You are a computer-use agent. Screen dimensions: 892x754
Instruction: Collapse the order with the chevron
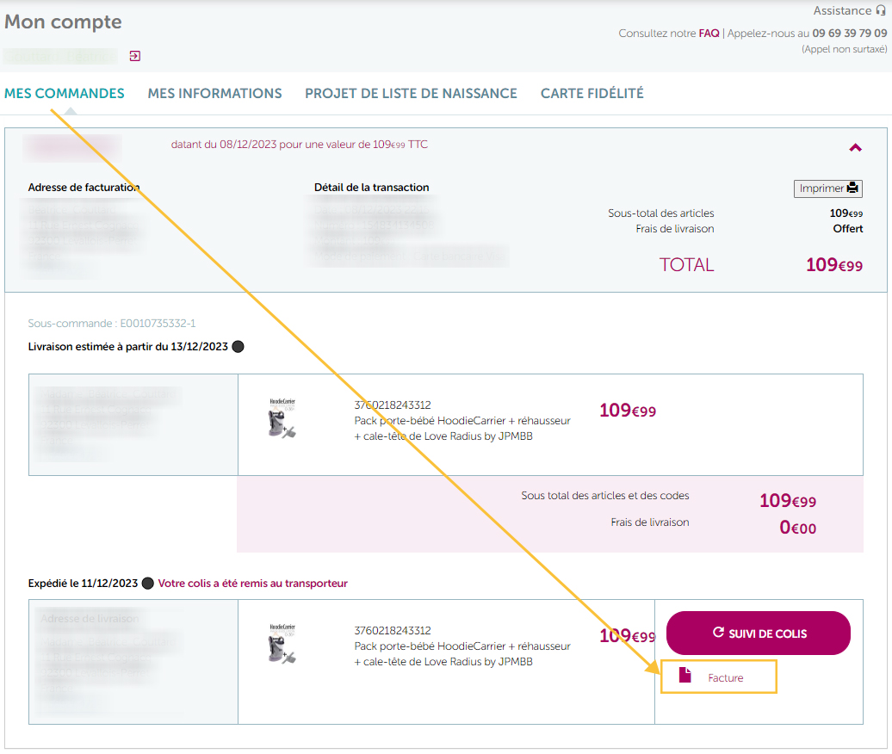pyautogui.click(x=855, y=148)
